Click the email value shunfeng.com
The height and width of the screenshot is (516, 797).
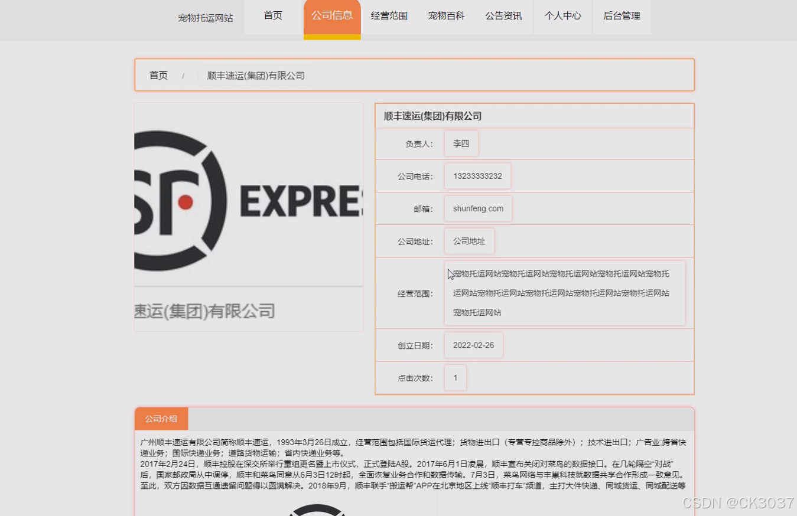(478, 208)
